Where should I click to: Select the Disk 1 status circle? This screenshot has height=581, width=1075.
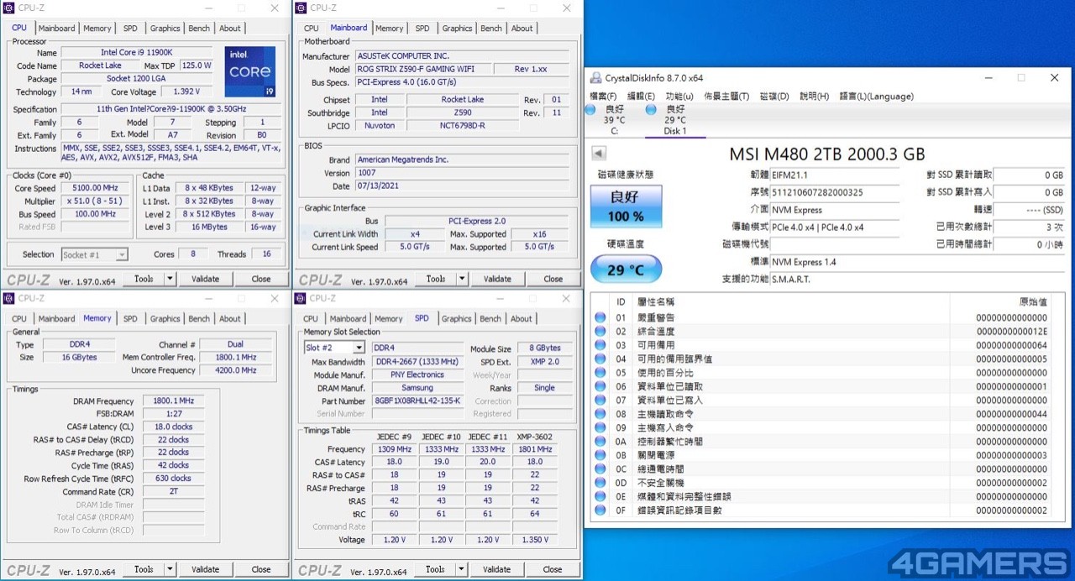click(651, 109)
